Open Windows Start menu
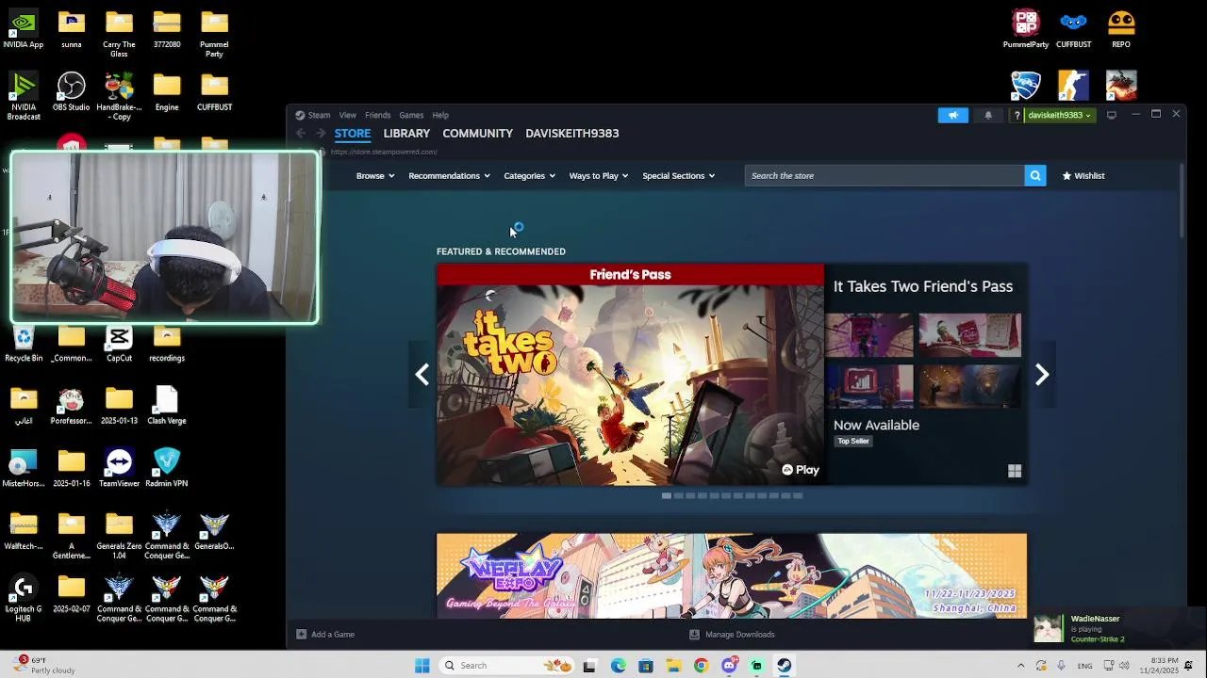Viewport: 1207px width, 678px height. (x=422, y=666)
